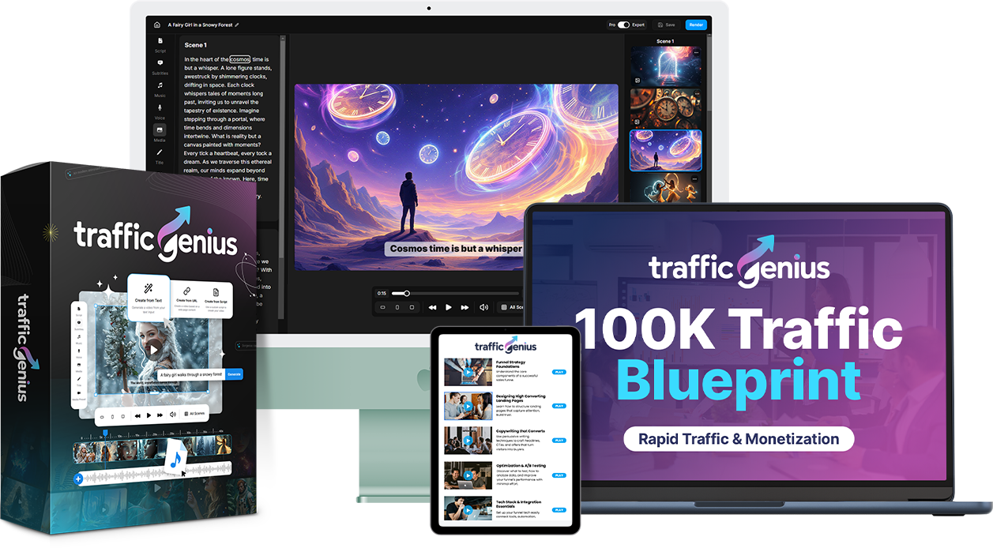Select the Voice panel icon
Viewport: 993px width, 548px height.
click(160, 107)
